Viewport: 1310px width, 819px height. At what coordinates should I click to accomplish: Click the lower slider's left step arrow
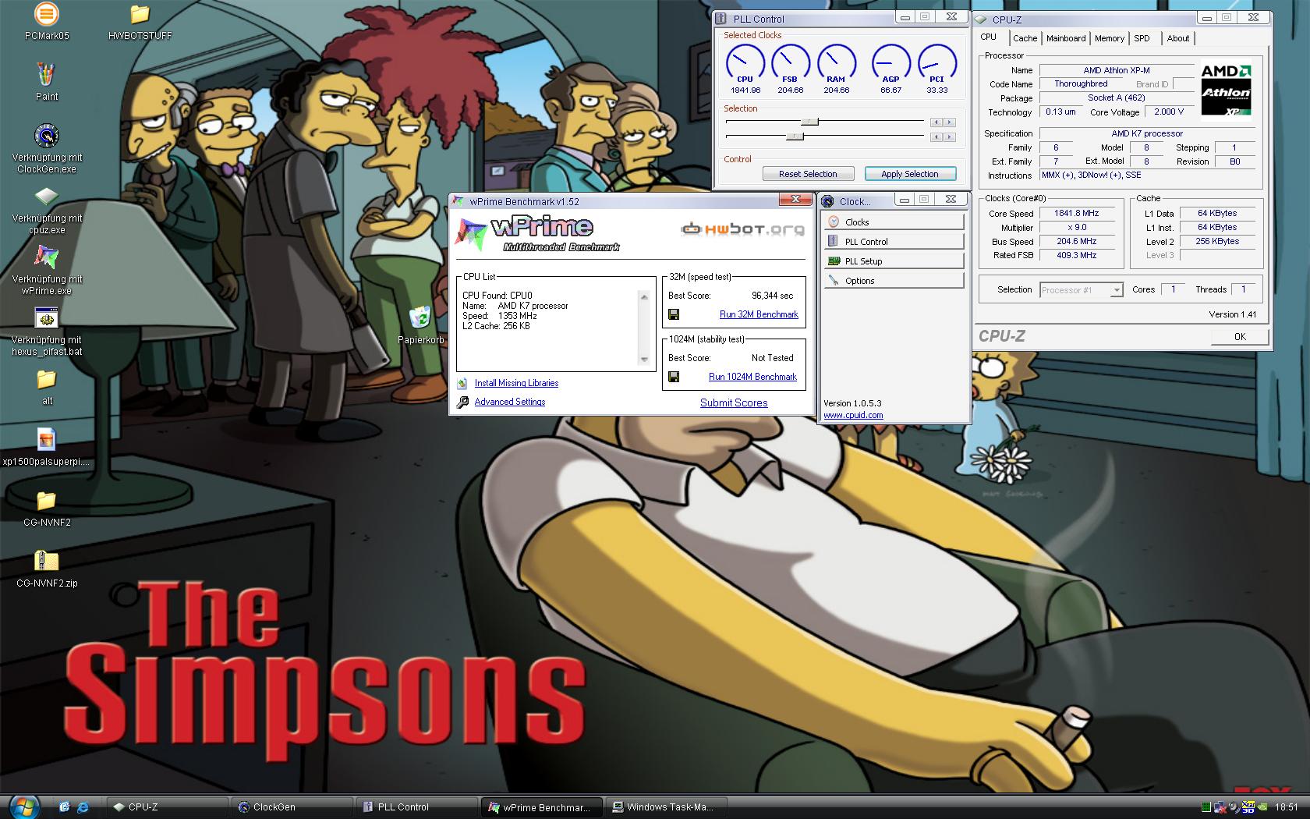[x=936, y=137]
